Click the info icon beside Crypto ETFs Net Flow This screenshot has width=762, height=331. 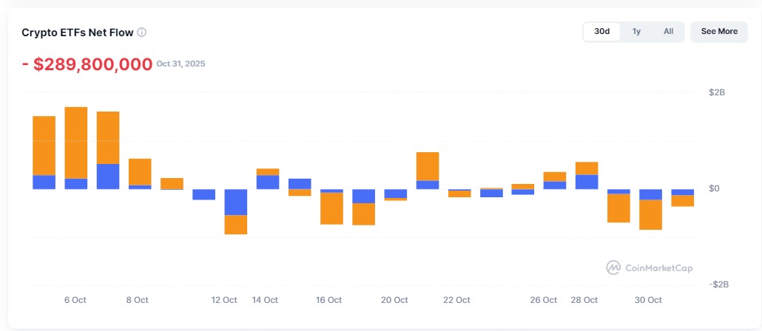[x=142, y=33]
